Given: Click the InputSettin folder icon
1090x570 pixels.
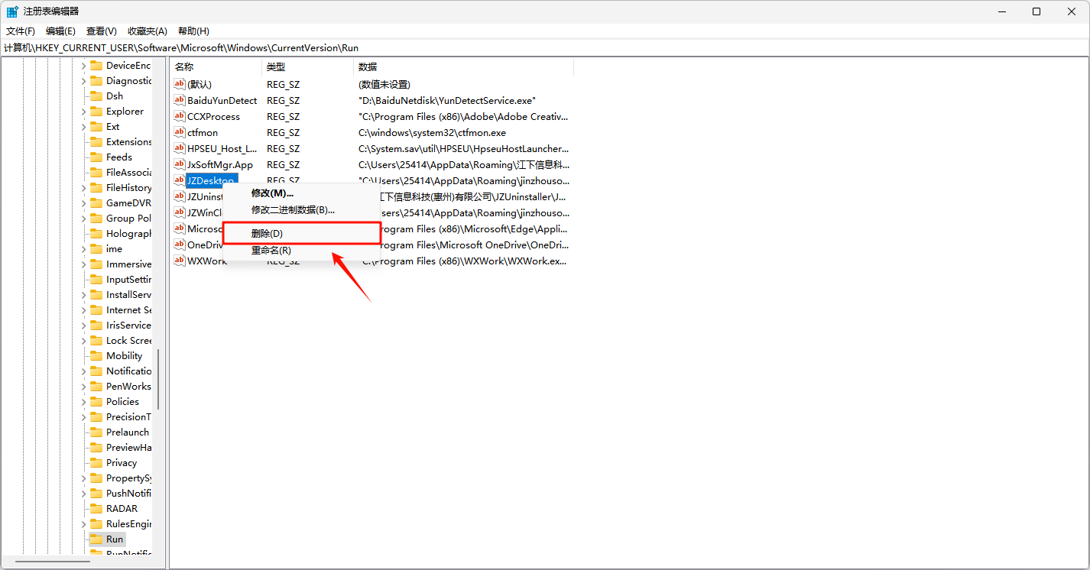Looking at the screenshot, I should [96, 279].
